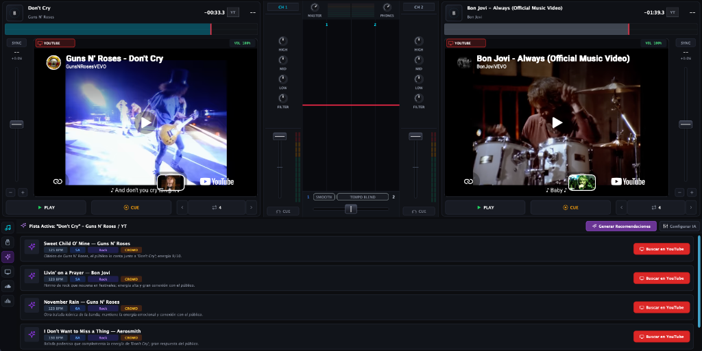Click the link icon on Bon Jovi video
This screenshot has height=351, width=702.
468,181
